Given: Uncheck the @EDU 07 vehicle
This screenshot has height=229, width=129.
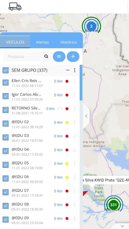Looking at the screenshot, I should [x=5, y=192].
